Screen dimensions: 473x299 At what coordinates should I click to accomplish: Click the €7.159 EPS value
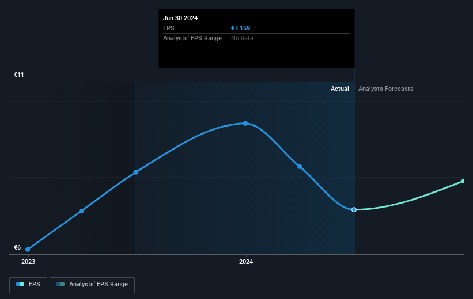click(240, 28)
